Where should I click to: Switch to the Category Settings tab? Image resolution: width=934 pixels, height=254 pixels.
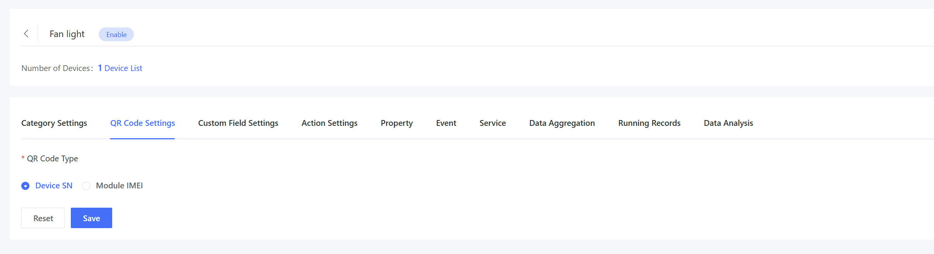54,123
